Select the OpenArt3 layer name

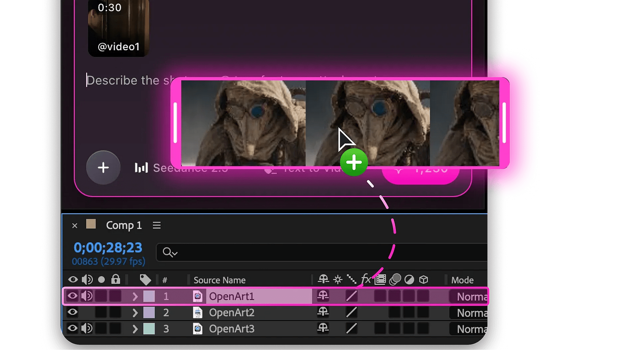232,329
